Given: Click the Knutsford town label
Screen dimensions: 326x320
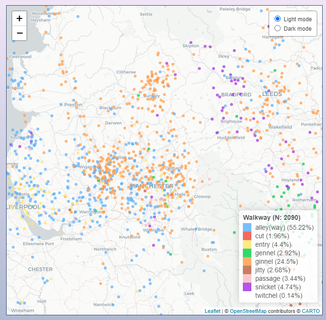Looking at the screenshot, I should [x=129, y=237].
